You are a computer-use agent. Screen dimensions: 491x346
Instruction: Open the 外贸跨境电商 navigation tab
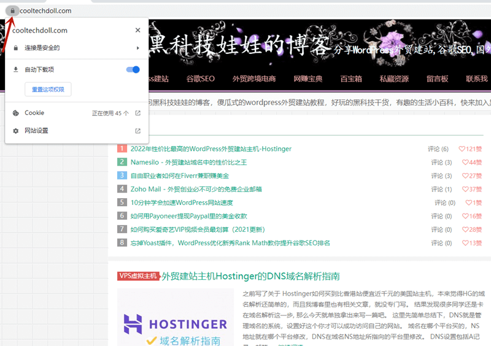click(254, 79)
